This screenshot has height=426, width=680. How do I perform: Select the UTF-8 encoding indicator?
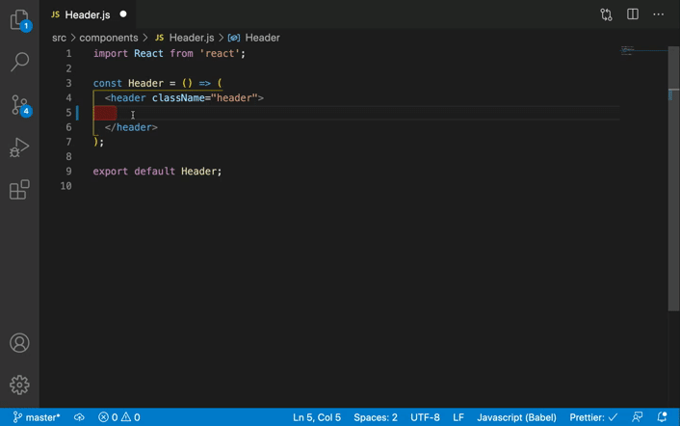point(425,417)
